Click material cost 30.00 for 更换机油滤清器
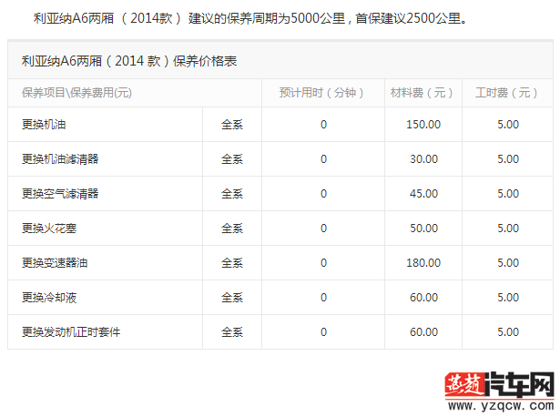560x417 pixels. click(x=423, y=158)
